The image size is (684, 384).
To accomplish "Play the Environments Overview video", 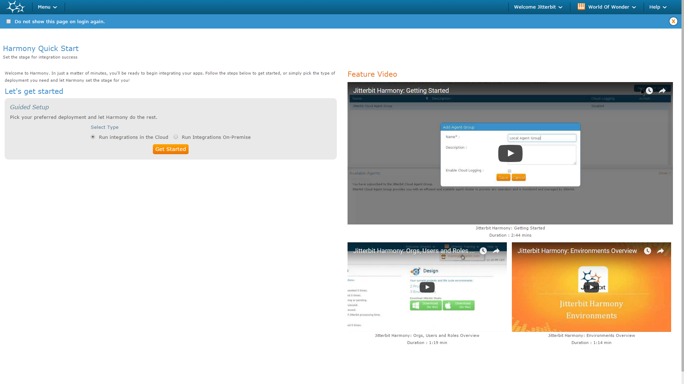I will (x=591, y=287).
